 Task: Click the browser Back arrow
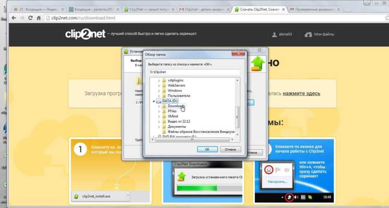14,18
